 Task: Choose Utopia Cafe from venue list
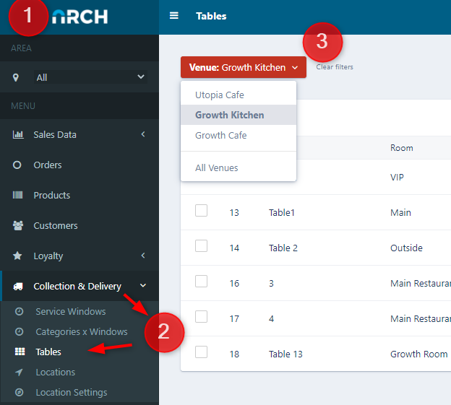point(220,95)
